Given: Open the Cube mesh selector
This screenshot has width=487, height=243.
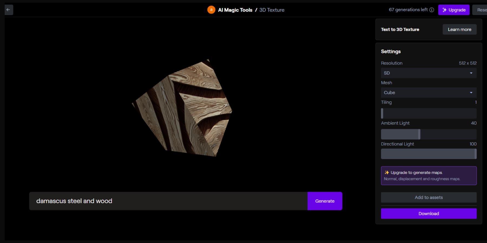Looking at the screenshot, I should [x=429, y=93].
